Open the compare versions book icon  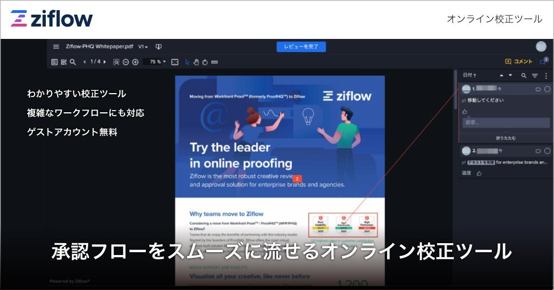159,47
